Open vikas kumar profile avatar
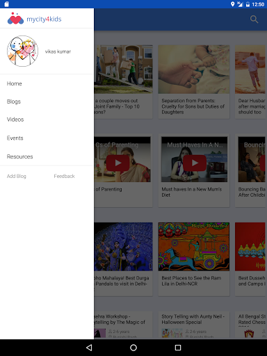The width and height of the screenshot is (267, 356). tap(22, 51)
